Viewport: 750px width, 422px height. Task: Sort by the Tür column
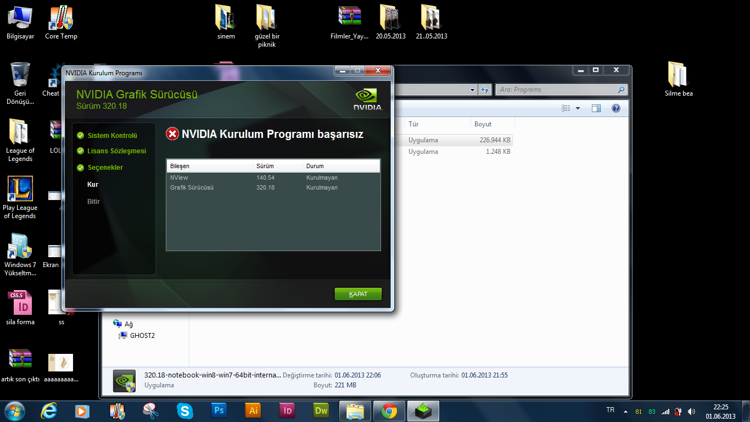click(438, 124)
